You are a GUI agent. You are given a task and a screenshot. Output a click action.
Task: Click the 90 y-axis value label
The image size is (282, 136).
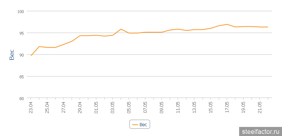(22, 55)
